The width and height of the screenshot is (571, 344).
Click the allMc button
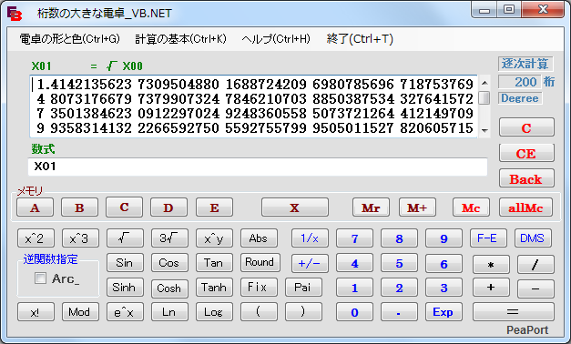click(x=525, y=207)
